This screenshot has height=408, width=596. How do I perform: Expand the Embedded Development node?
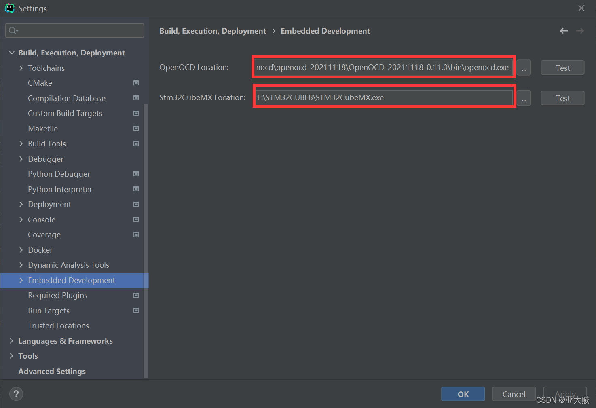click(x=21, y=280)
